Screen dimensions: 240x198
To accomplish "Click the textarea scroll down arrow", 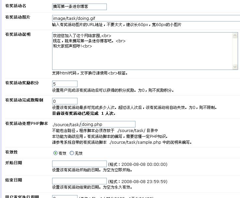I will 235,67.
